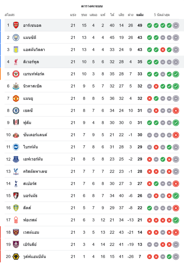Click Aston Villa's red loss indicator

tap(163, 50)
